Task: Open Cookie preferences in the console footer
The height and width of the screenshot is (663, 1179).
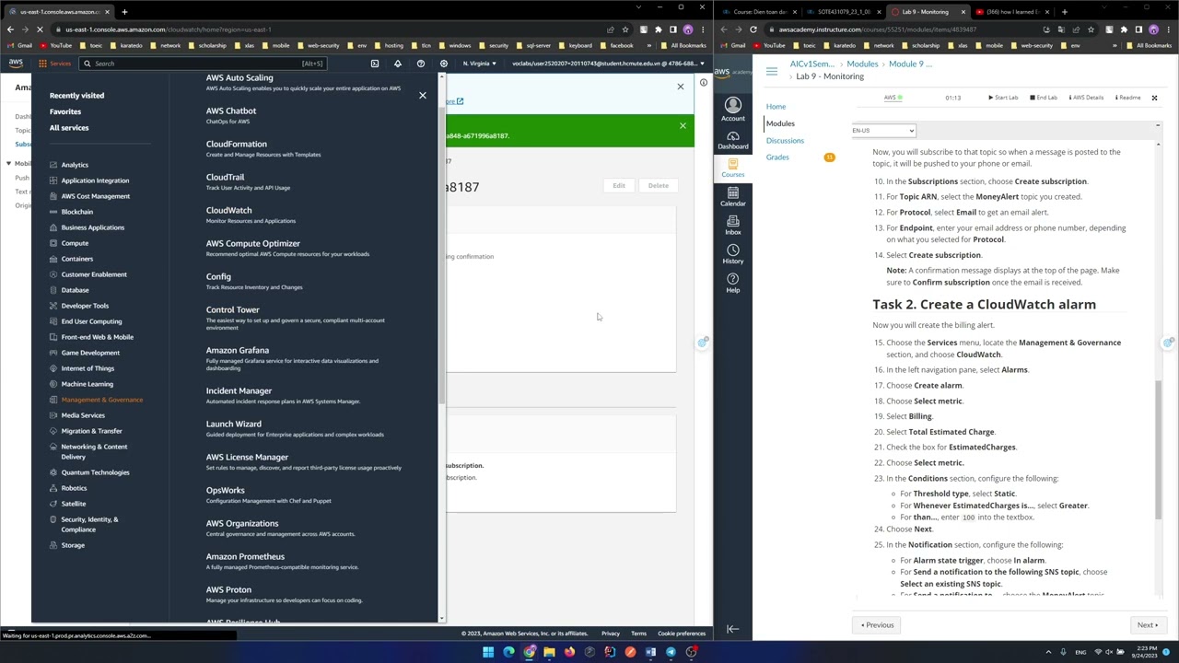Action: (682, 634)
